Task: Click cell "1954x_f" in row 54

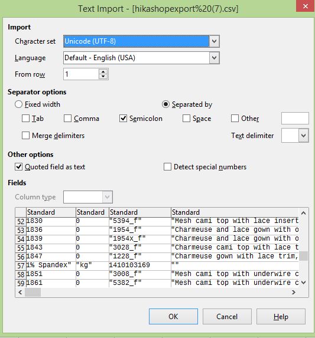Action: click(140, 239)
